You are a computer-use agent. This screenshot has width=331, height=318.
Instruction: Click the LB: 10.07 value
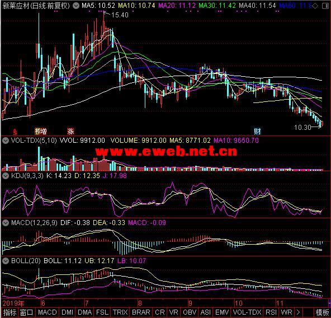[131, 261]
